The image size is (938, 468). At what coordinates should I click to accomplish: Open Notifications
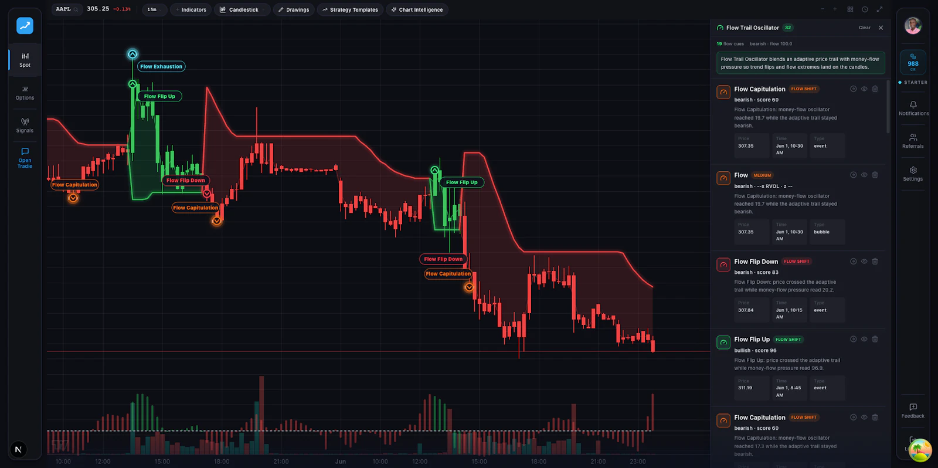tap(913, 108)
